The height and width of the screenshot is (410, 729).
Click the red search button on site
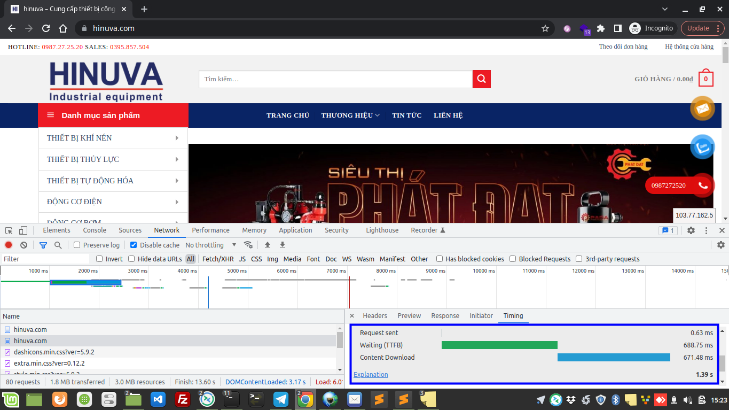(x=481, y=79)
